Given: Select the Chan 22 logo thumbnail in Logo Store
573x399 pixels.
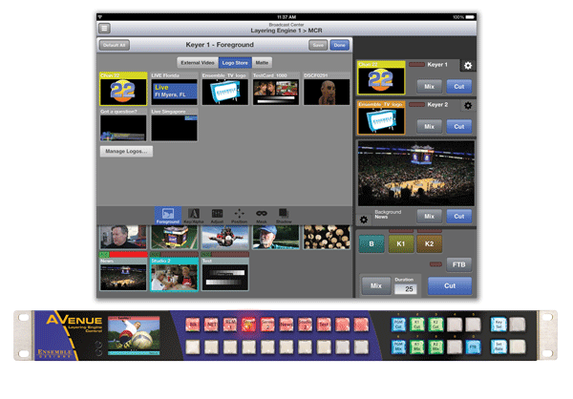Looking at the screenshot, I should [x=123, y=89].
